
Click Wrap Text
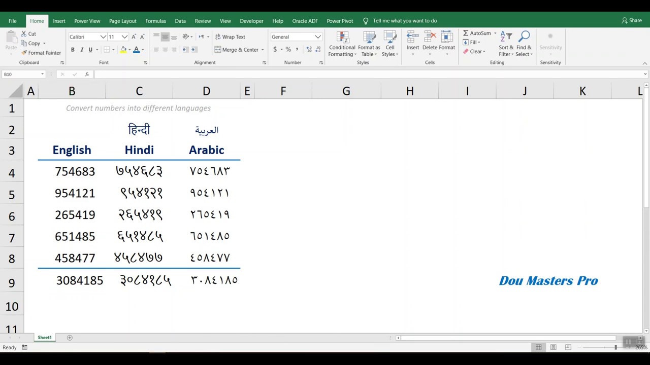click(230, 37)
